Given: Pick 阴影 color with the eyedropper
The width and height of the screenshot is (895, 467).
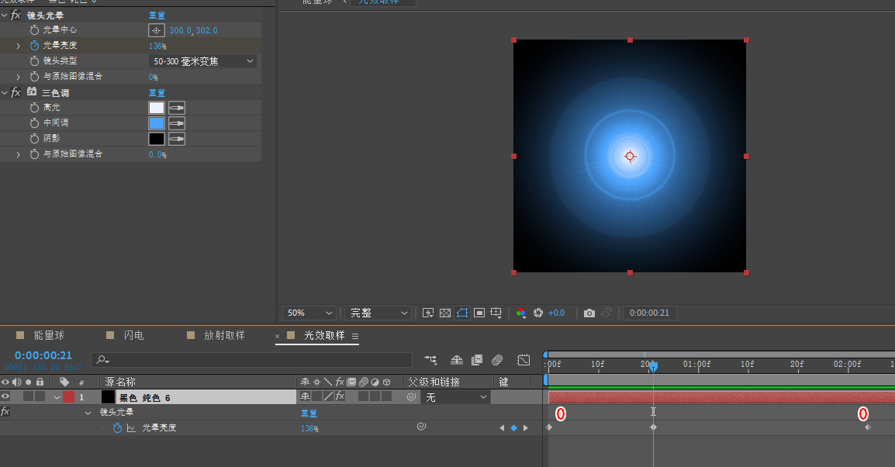Looking at the screenshot, I should point(177,139).
